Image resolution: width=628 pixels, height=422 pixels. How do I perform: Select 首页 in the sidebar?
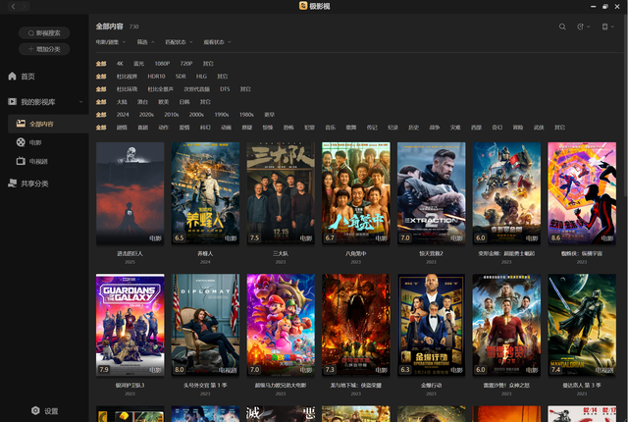28,77
